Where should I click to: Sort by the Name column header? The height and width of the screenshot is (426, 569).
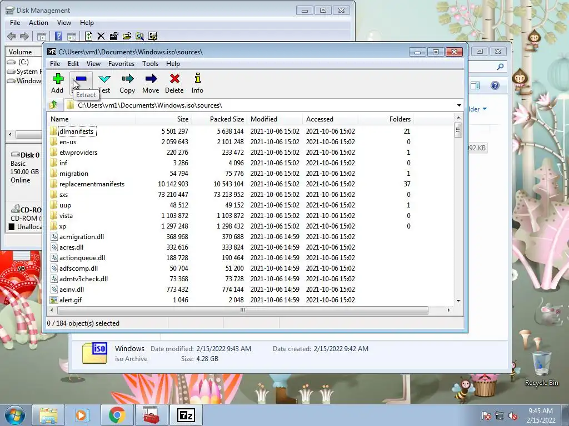pyautogui.click(x=92, y=119)
